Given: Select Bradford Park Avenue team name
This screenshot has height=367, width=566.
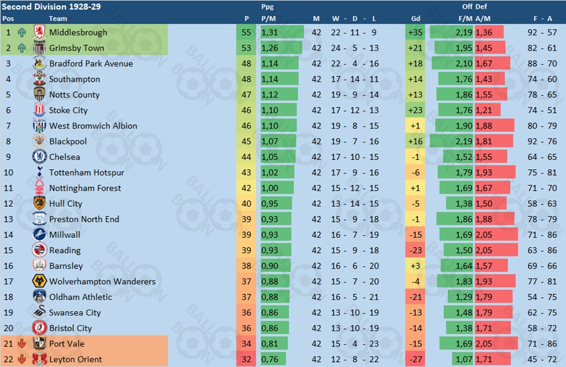Looking at the screenshot, I should (x=91, y=64).
